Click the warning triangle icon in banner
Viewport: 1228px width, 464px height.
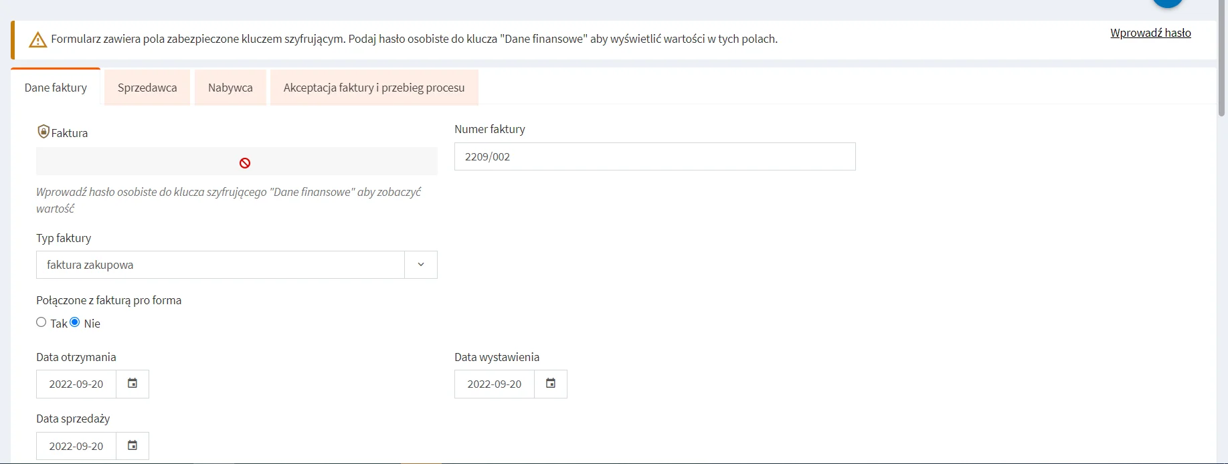[38, 40]
